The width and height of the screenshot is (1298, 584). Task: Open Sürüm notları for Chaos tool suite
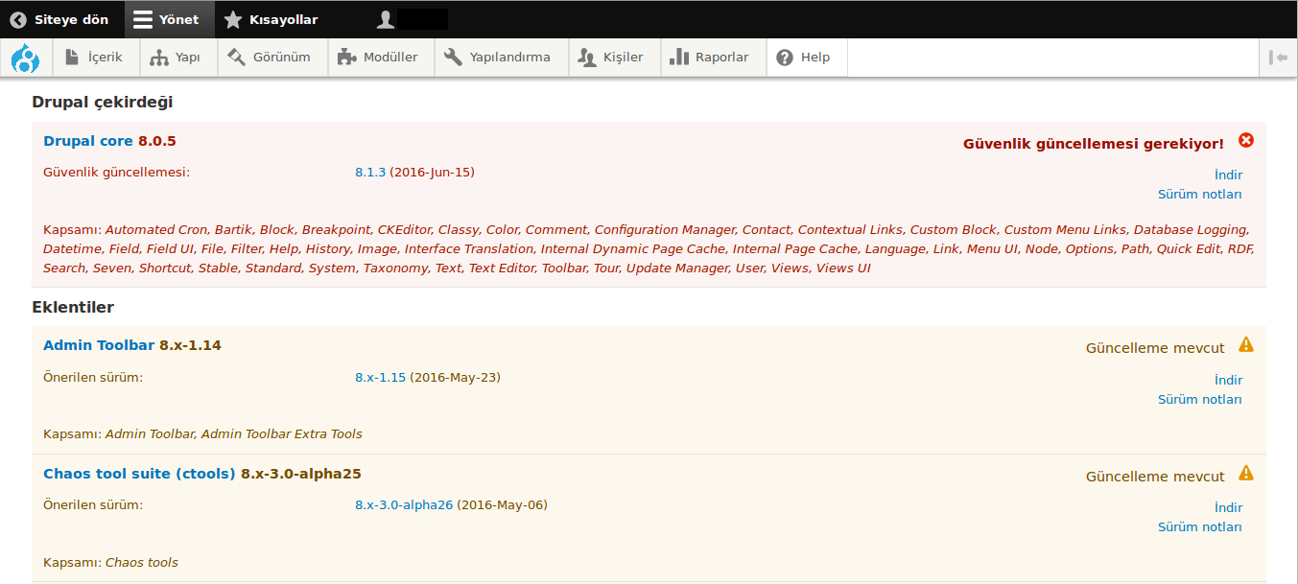1200,527
